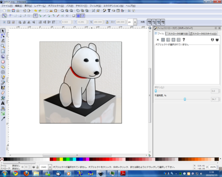Pick the cyan palette swatch
The image size is (222, 177).
(74, 159)
